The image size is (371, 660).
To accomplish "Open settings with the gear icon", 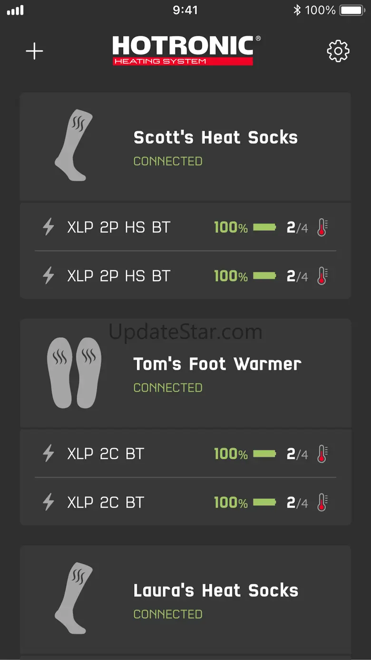I will click(338, 51).
